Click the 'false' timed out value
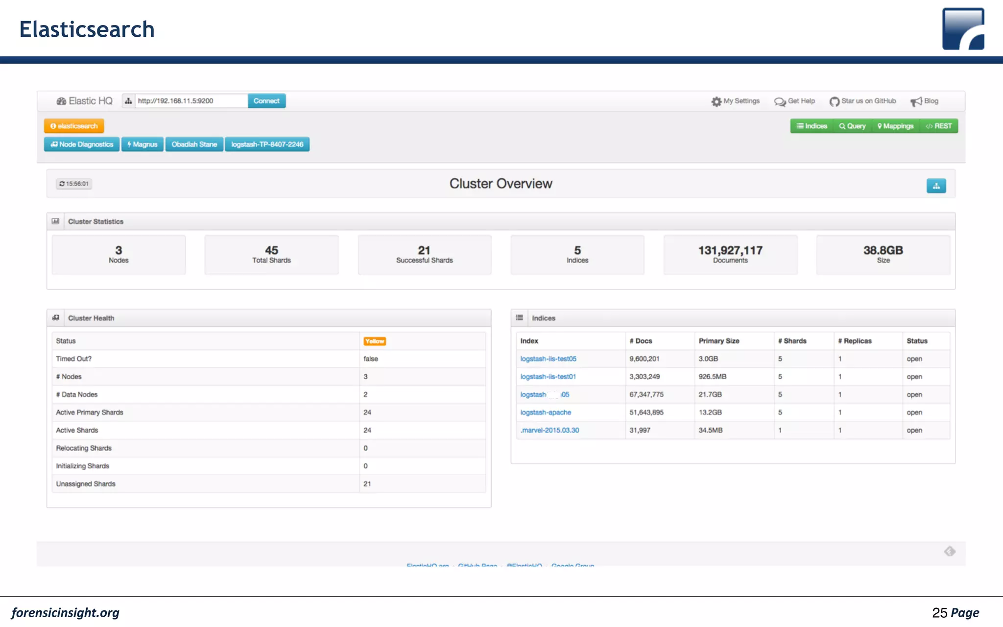This screenshot has width=1003, height=627. [371, 359]
